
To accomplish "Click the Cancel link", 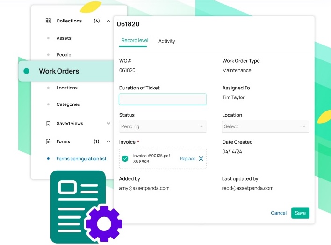I will (279, 213).
